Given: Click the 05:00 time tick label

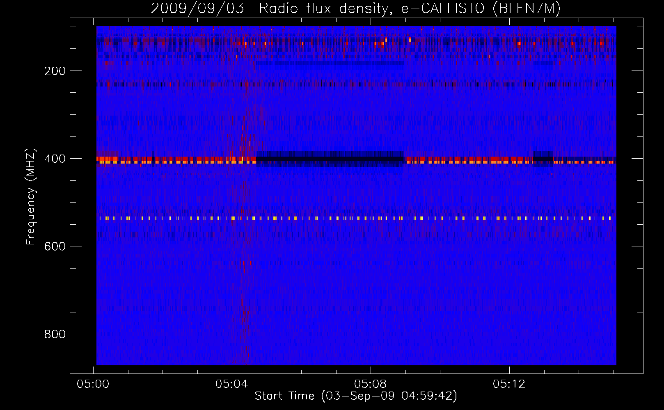Looking at the screenshot, I should [x=93, y=384].
